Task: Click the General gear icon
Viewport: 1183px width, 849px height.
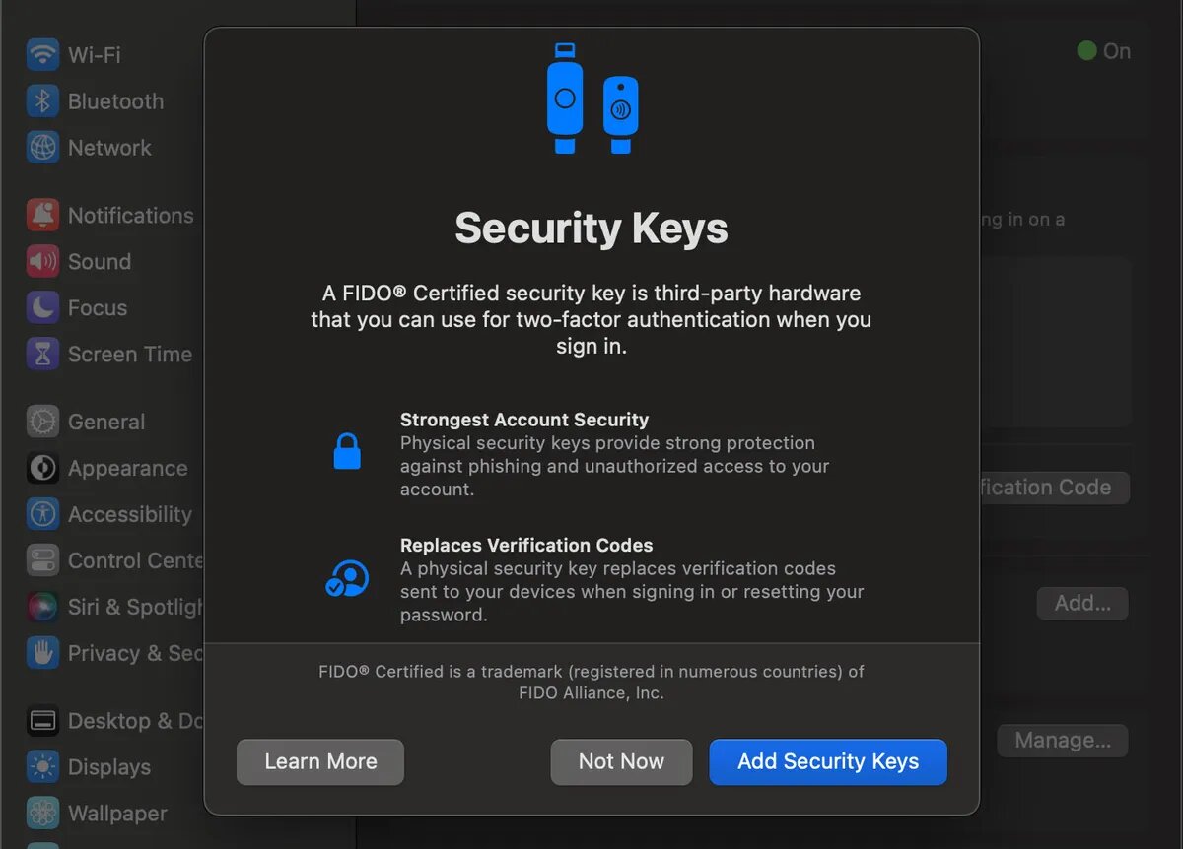Action: [x=42, y=422]
